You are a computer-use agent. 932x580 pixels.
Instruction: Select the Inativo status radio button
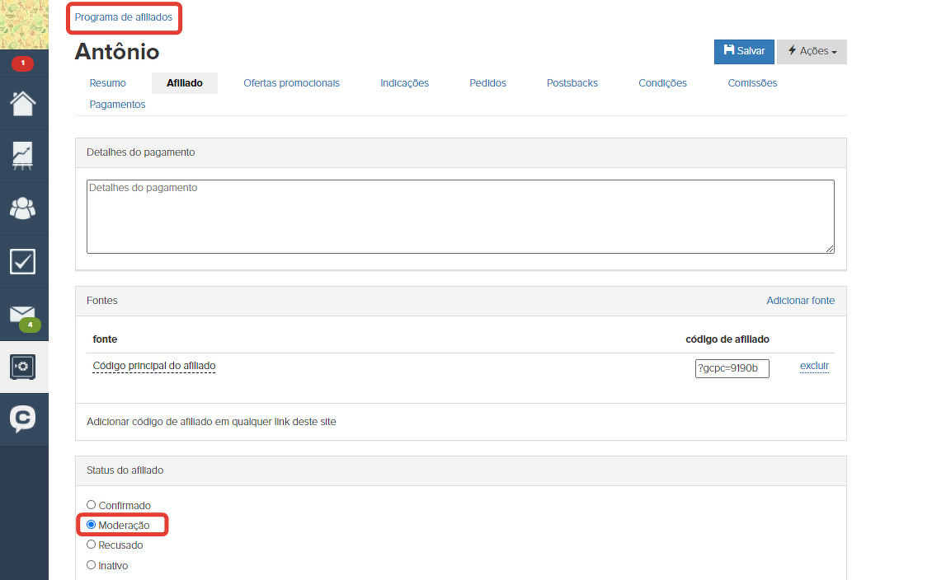point(92,565)
